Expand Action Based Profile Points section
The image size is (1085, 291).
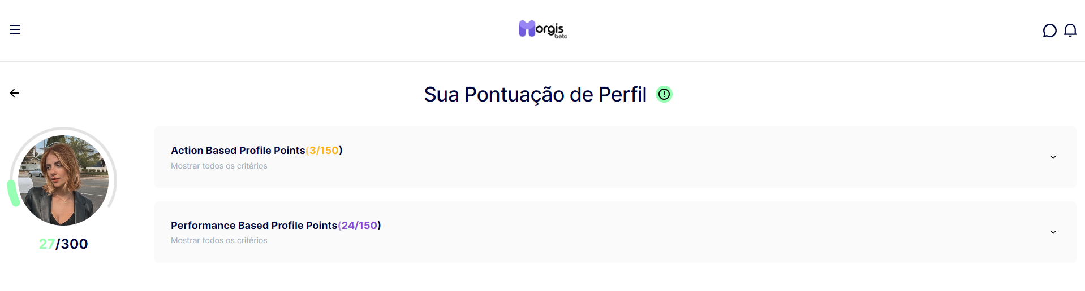pyautogui.click(x=615, y=157)
